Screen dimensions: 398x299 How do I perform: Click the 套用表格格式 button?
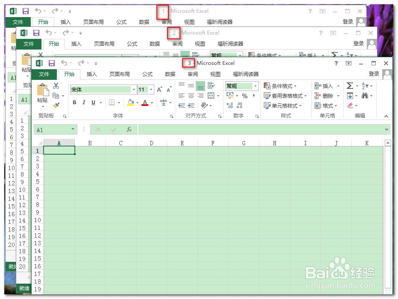(284, 95)
